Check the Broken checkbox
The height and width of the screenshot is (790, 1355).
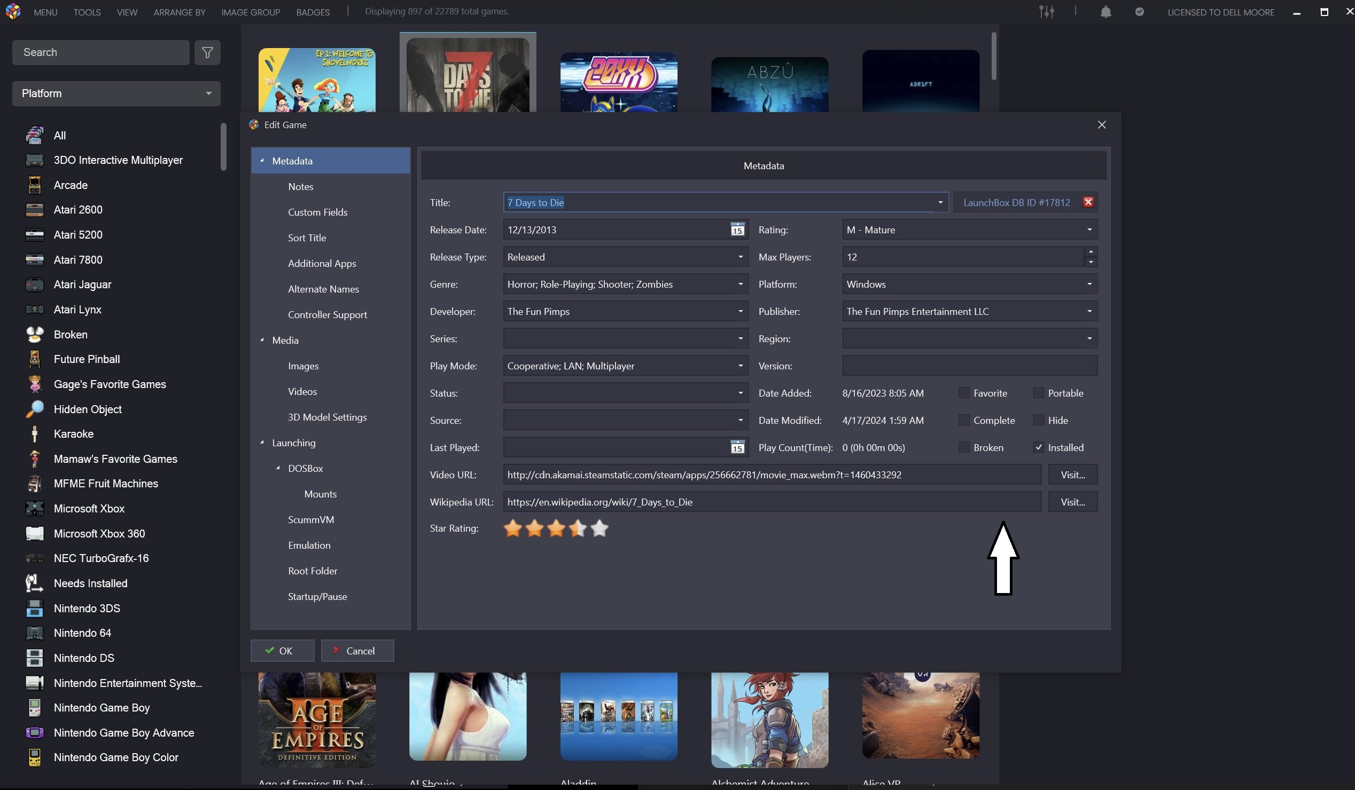963,447
